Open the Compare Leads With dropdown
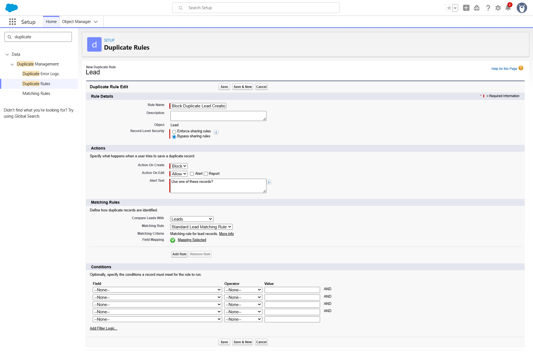The width and height of the screenshot is (533, 354). point(192,219)
